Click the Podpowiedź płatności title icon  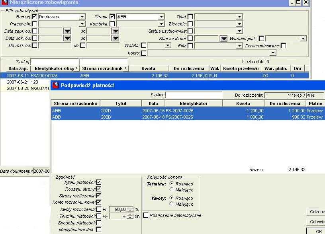pyautogui.click(x=55, y=85)
